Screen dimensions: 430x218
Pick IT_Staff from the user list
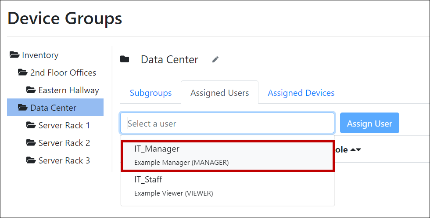tap(227, 186)
